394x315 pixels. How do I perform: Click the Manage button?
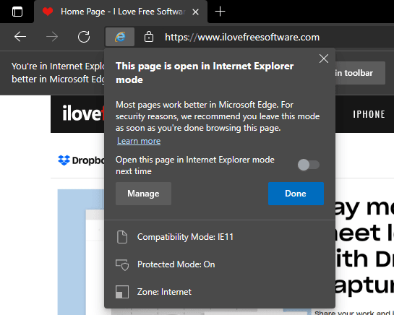pos(143,194)
